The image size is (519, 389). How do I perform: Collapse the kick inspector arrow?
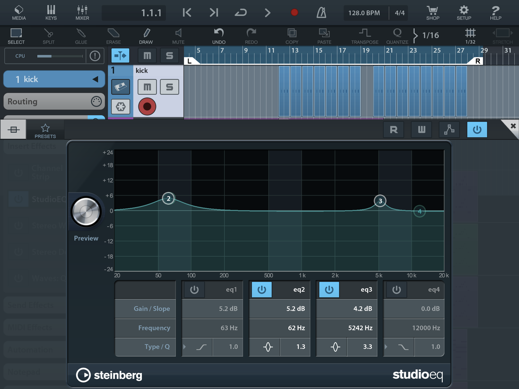point(95,79)
